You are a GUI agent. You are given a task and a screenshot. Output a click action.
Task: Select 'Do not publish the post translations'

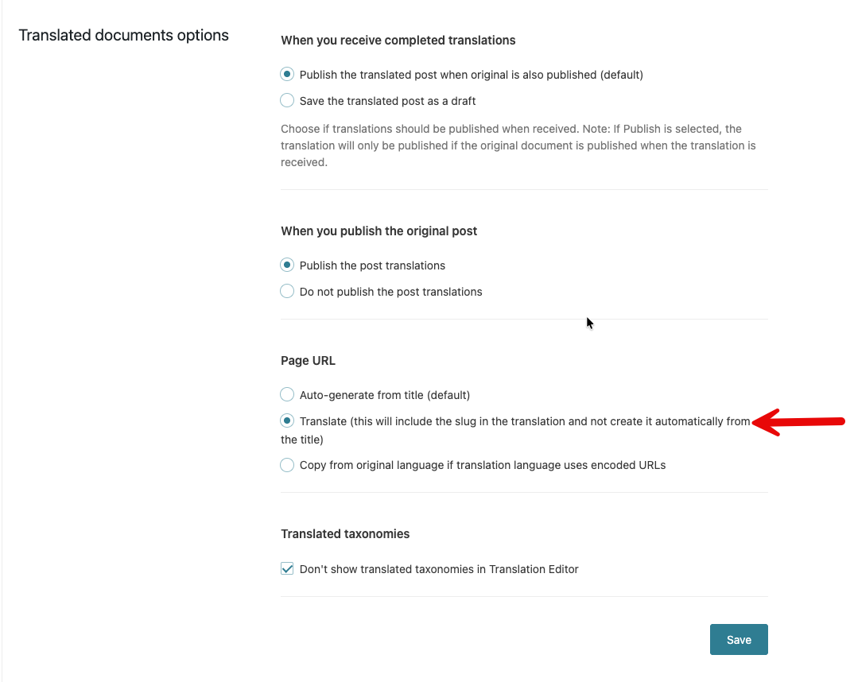point(287,292)
